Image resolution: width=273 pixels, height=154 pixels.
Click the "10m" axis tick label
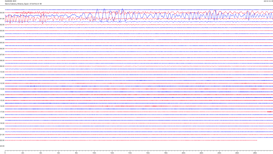click(94, 153)
